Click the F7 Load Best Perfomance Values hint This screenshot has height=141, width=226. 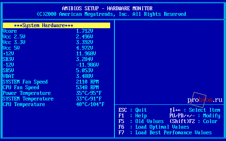click(165, 133)
